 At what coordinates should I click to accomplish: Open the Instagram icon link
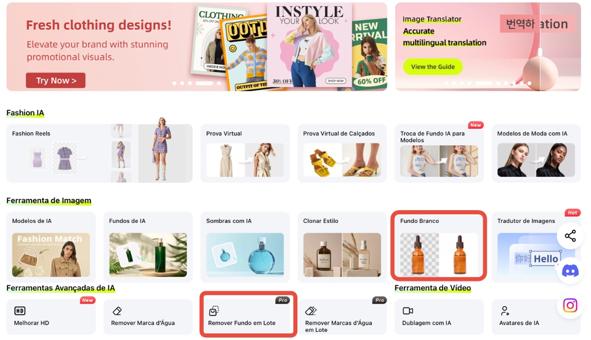point(570,305)
